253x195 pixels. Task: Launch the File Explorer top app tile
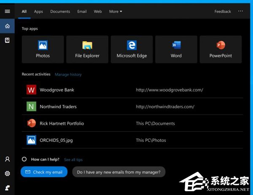click(87, 49)
